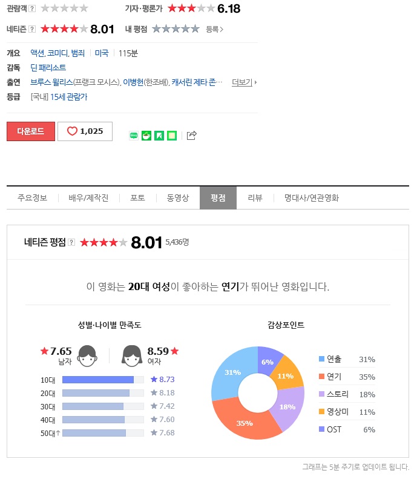Switch to the 리뷰 tab

point(255,198)
